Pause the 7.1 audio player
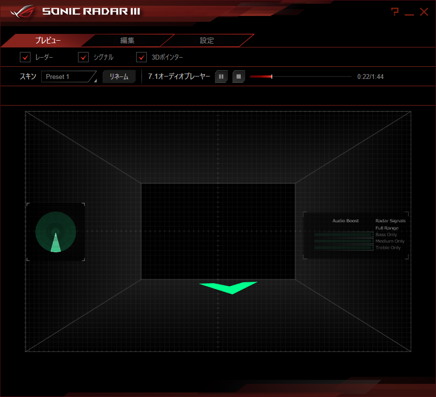Viewport: 436px width, 397px height. click(x=221, y=76)
